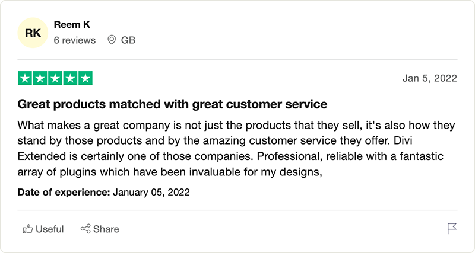Click the second green rating star

[x=40, y=78]
